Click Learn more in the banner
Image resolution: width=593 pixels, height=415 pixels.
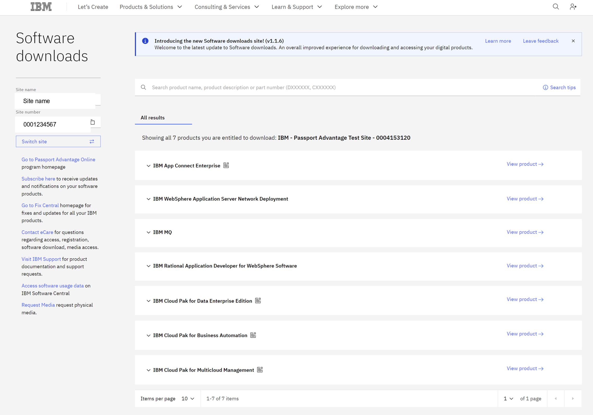pyautogui.click(x=498, y=41)
